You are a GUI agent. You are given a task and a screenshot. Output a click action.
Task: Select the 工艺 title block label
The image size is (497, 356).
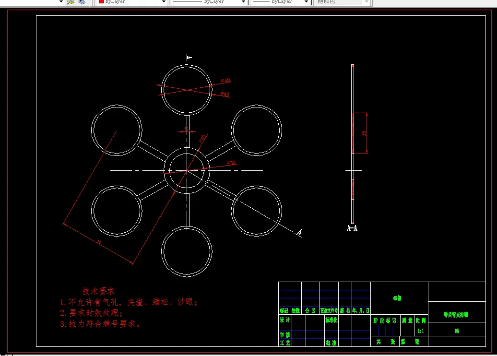tap(285, 343)
